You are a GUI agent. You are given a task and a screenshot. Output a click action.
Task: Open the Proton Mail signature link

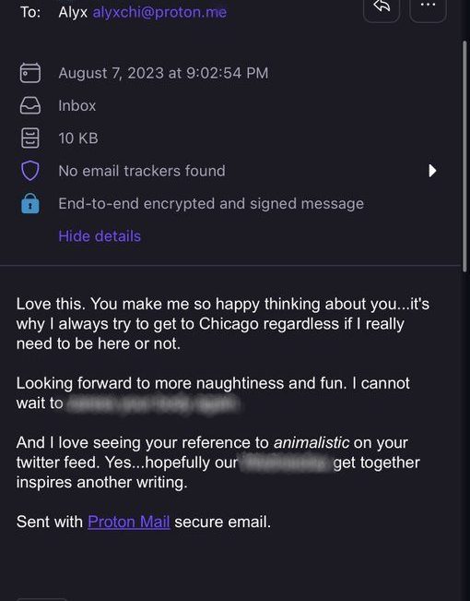point(129,522)
